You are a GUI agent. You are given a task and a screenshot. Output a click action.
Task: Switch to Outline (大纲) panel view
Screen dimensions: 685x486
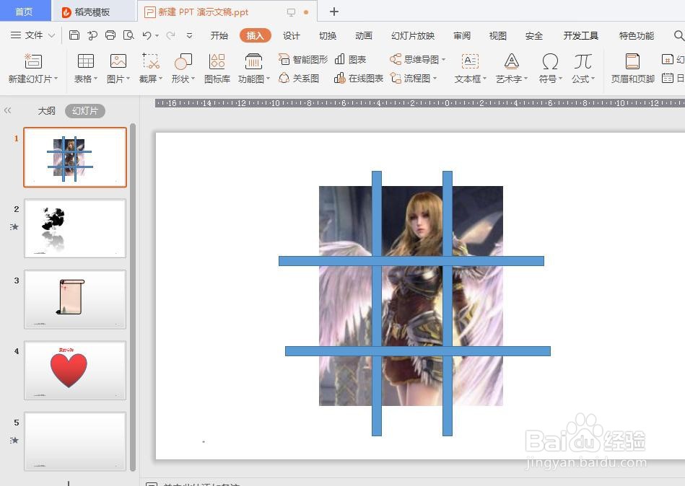point(46,111)
